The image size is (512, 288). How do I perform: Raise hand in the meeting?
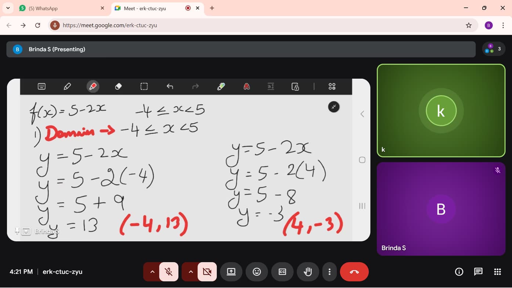308,272
